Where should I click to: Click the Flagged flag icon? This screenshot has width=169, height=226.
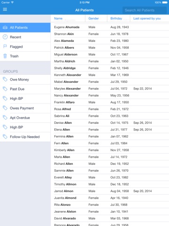[5, 47]
